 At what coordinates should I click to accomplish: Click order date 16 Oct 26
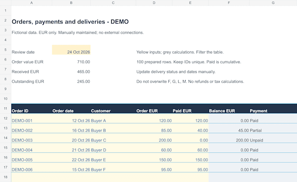(x=81, y=131)
